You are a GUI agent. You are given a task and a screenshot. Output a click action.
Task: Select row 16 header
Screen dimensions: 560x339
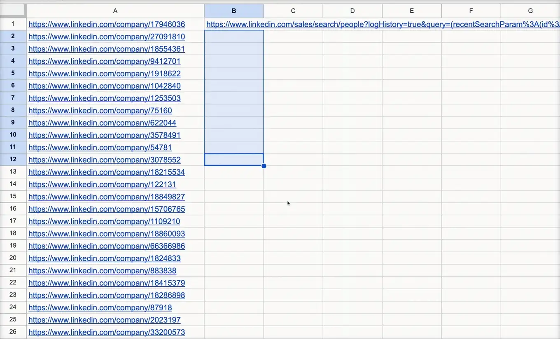click(13, 209)
